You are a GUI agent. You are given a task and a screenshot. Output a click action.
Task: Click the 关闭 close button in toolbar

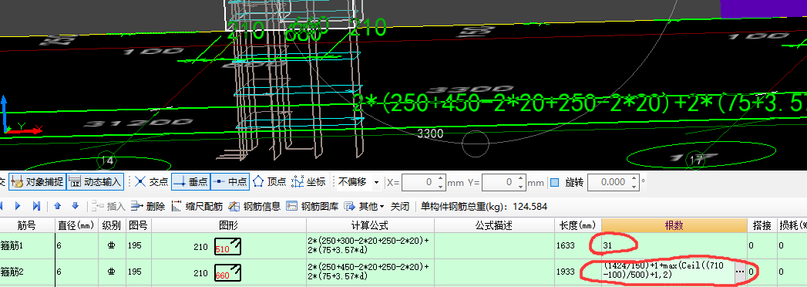click(399, 207)
